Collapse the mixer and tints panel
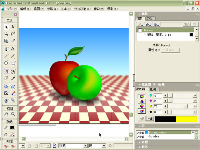Image resolution: width=200 pixels, height=150 pixels. click(140, 85)
